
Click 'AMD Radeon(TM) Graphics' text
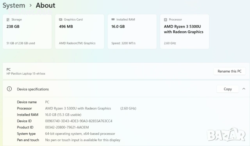coord(77,43)
